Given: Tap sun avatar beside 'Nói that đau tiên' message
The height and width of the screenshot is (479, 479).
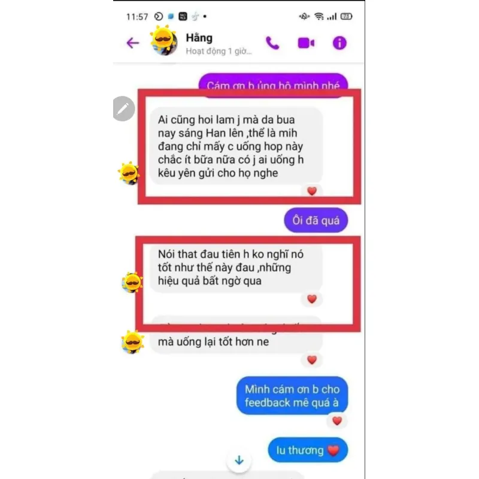Looking at the screenshot, I should pyautogui.click(x=132, y=282).
